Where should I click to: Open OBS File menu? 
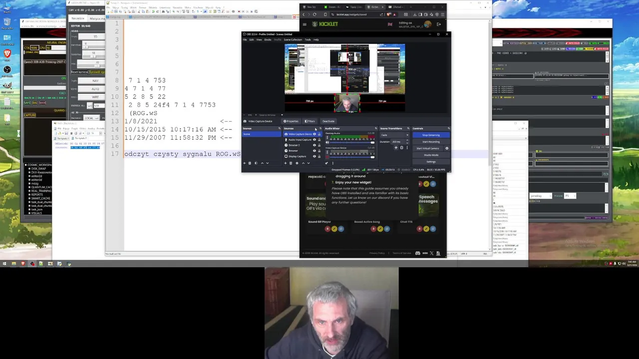[x=245, y=39]
